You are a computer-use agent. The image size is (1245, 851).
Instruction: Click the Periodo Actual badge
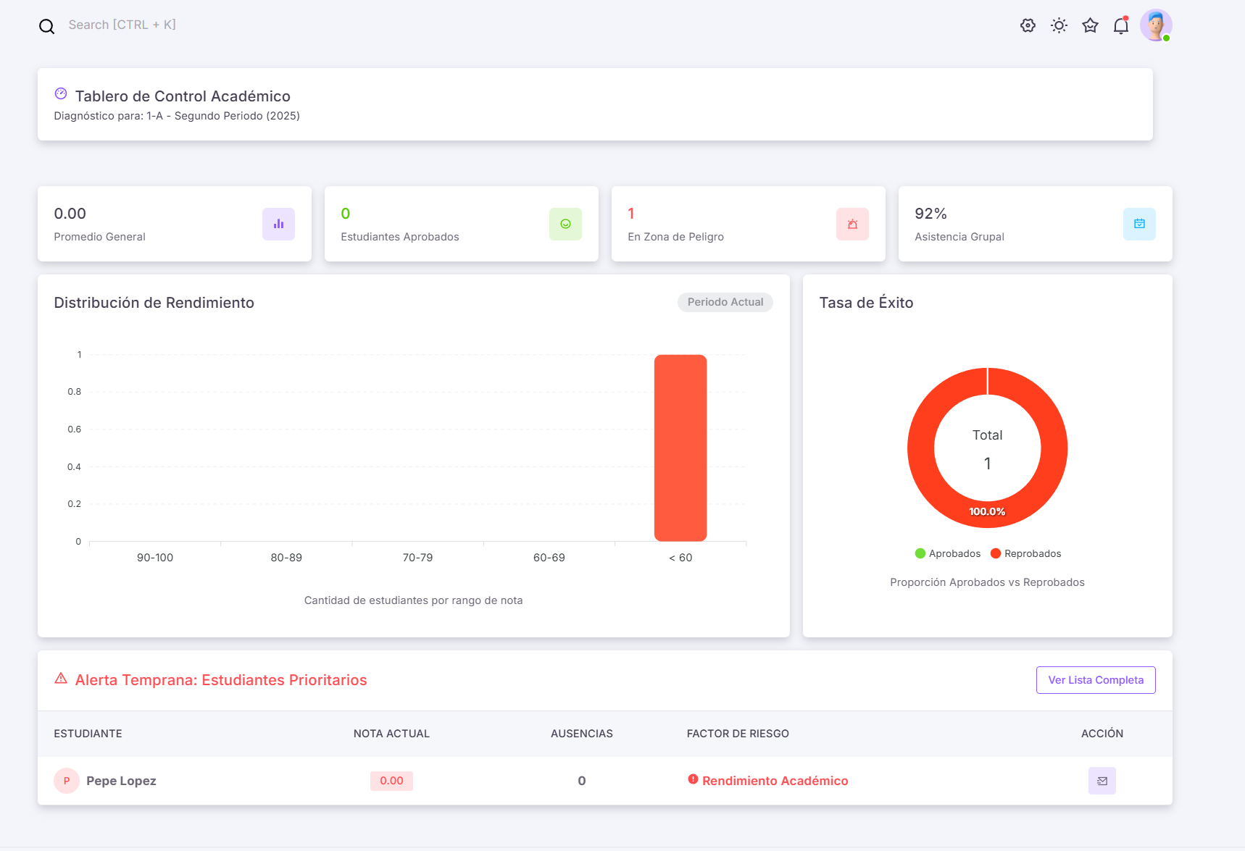pyautogui.click(x=725, y=302)
